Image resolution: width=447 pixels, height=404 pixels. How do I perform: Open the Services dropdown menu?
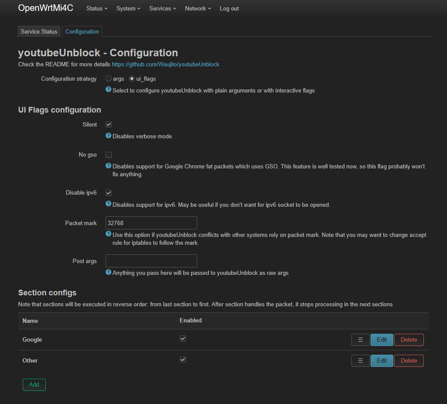click(163, 9)
